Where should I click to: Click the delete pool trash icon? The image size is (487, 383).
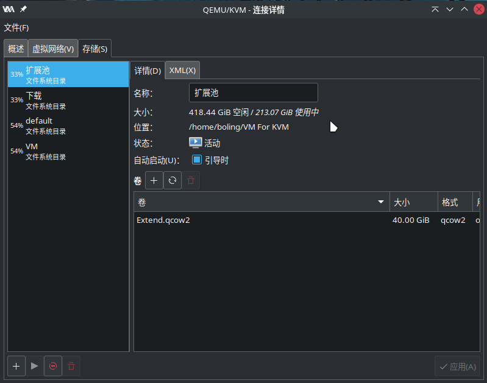click(x=71, y=366)
